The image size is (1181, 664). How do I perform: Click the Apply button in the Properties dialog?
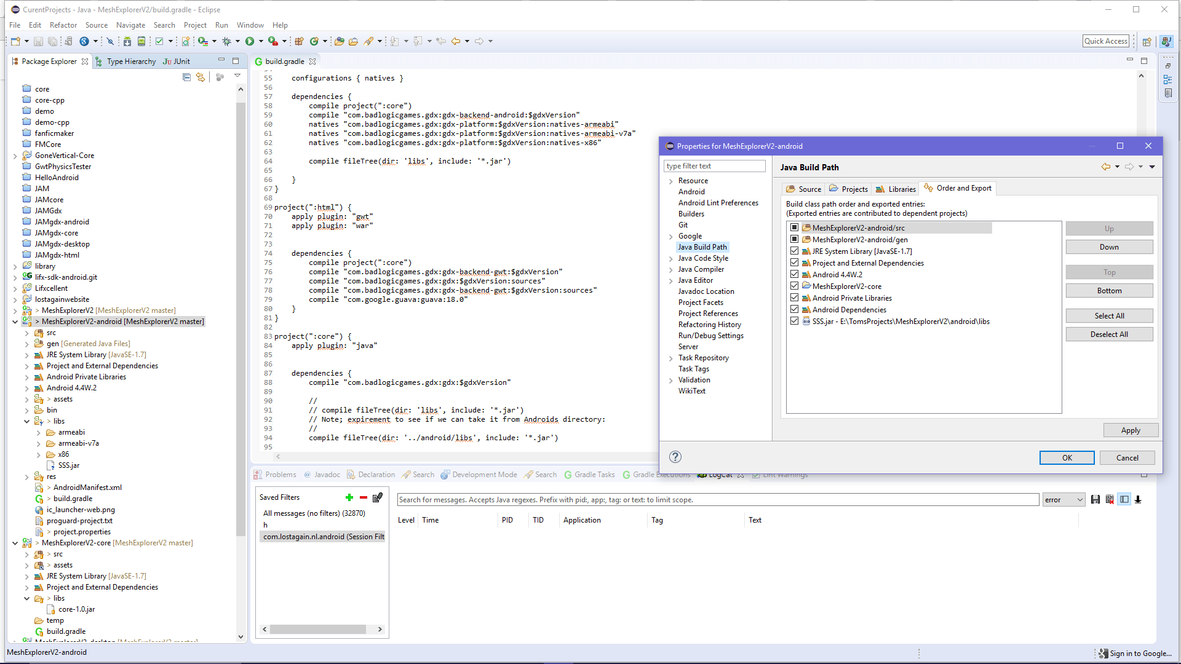1131,430
